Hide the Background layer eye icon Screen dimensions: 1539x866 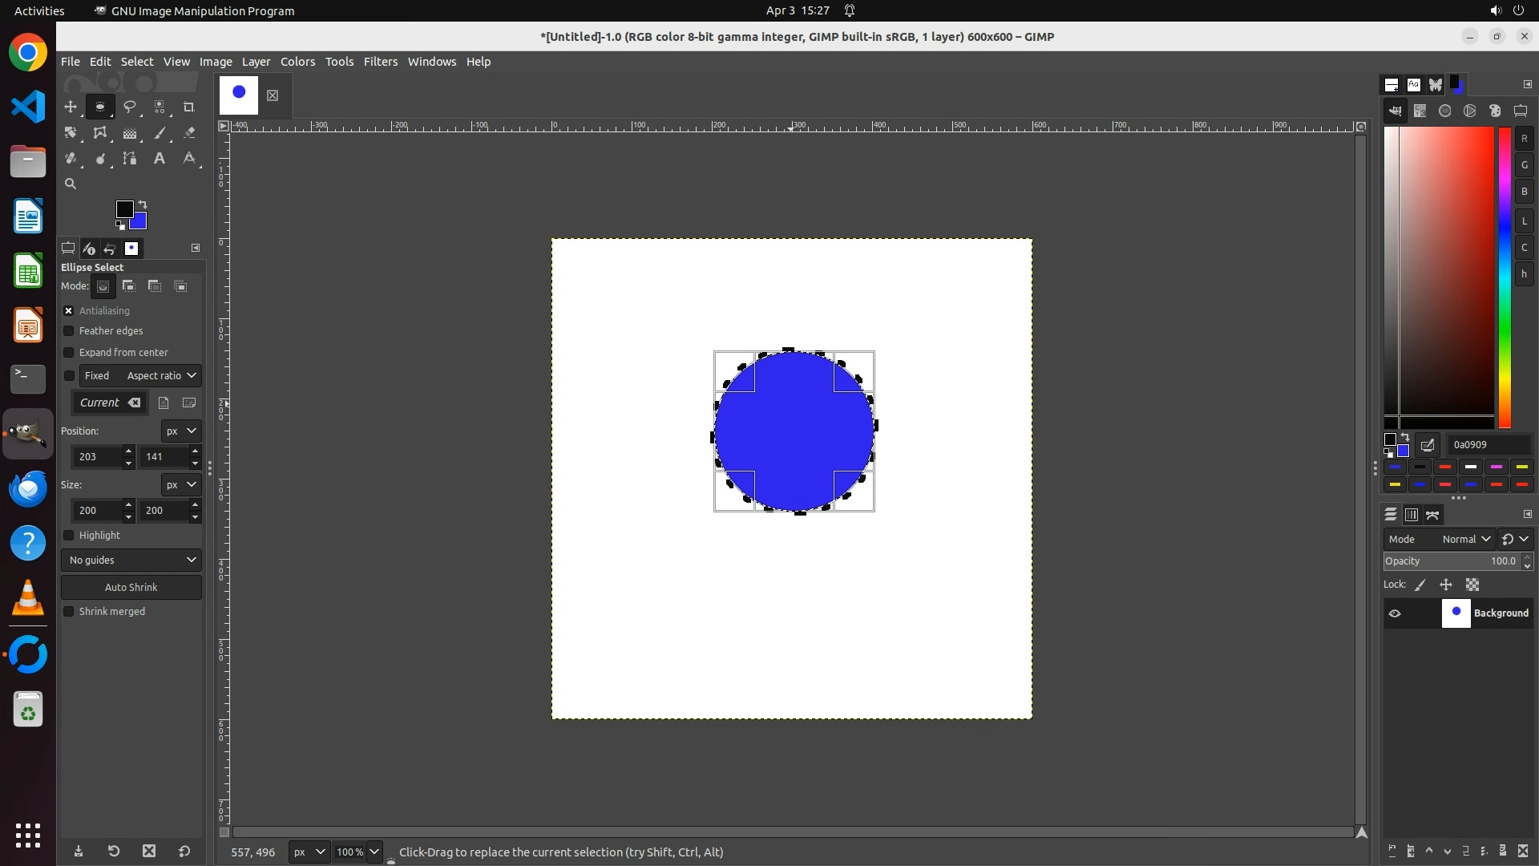click(x=1395, y=613)
